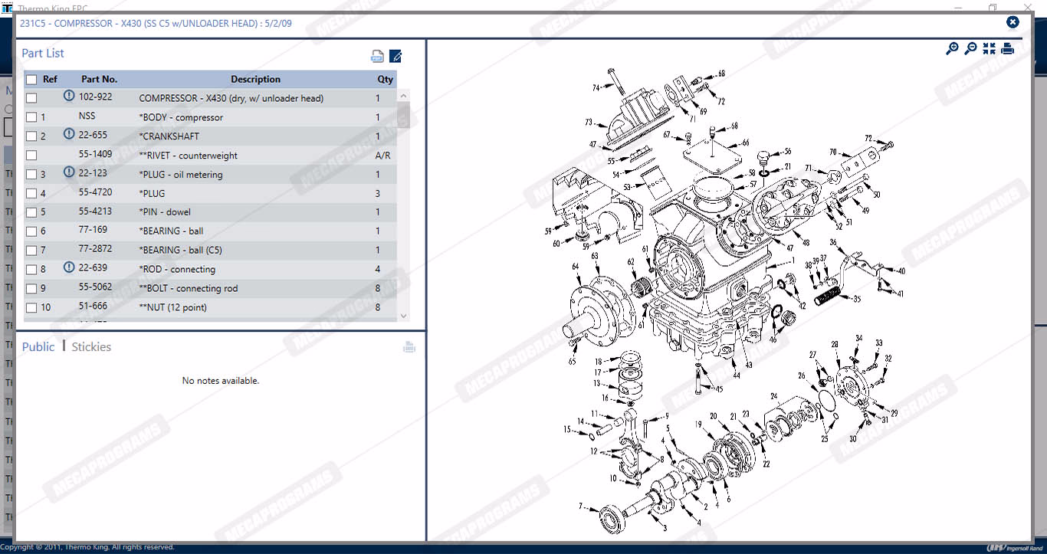This screenshot has width=1047, height=554.
Task: Select checkbox for ref 6 ball bearing
Action: point(31,231)
